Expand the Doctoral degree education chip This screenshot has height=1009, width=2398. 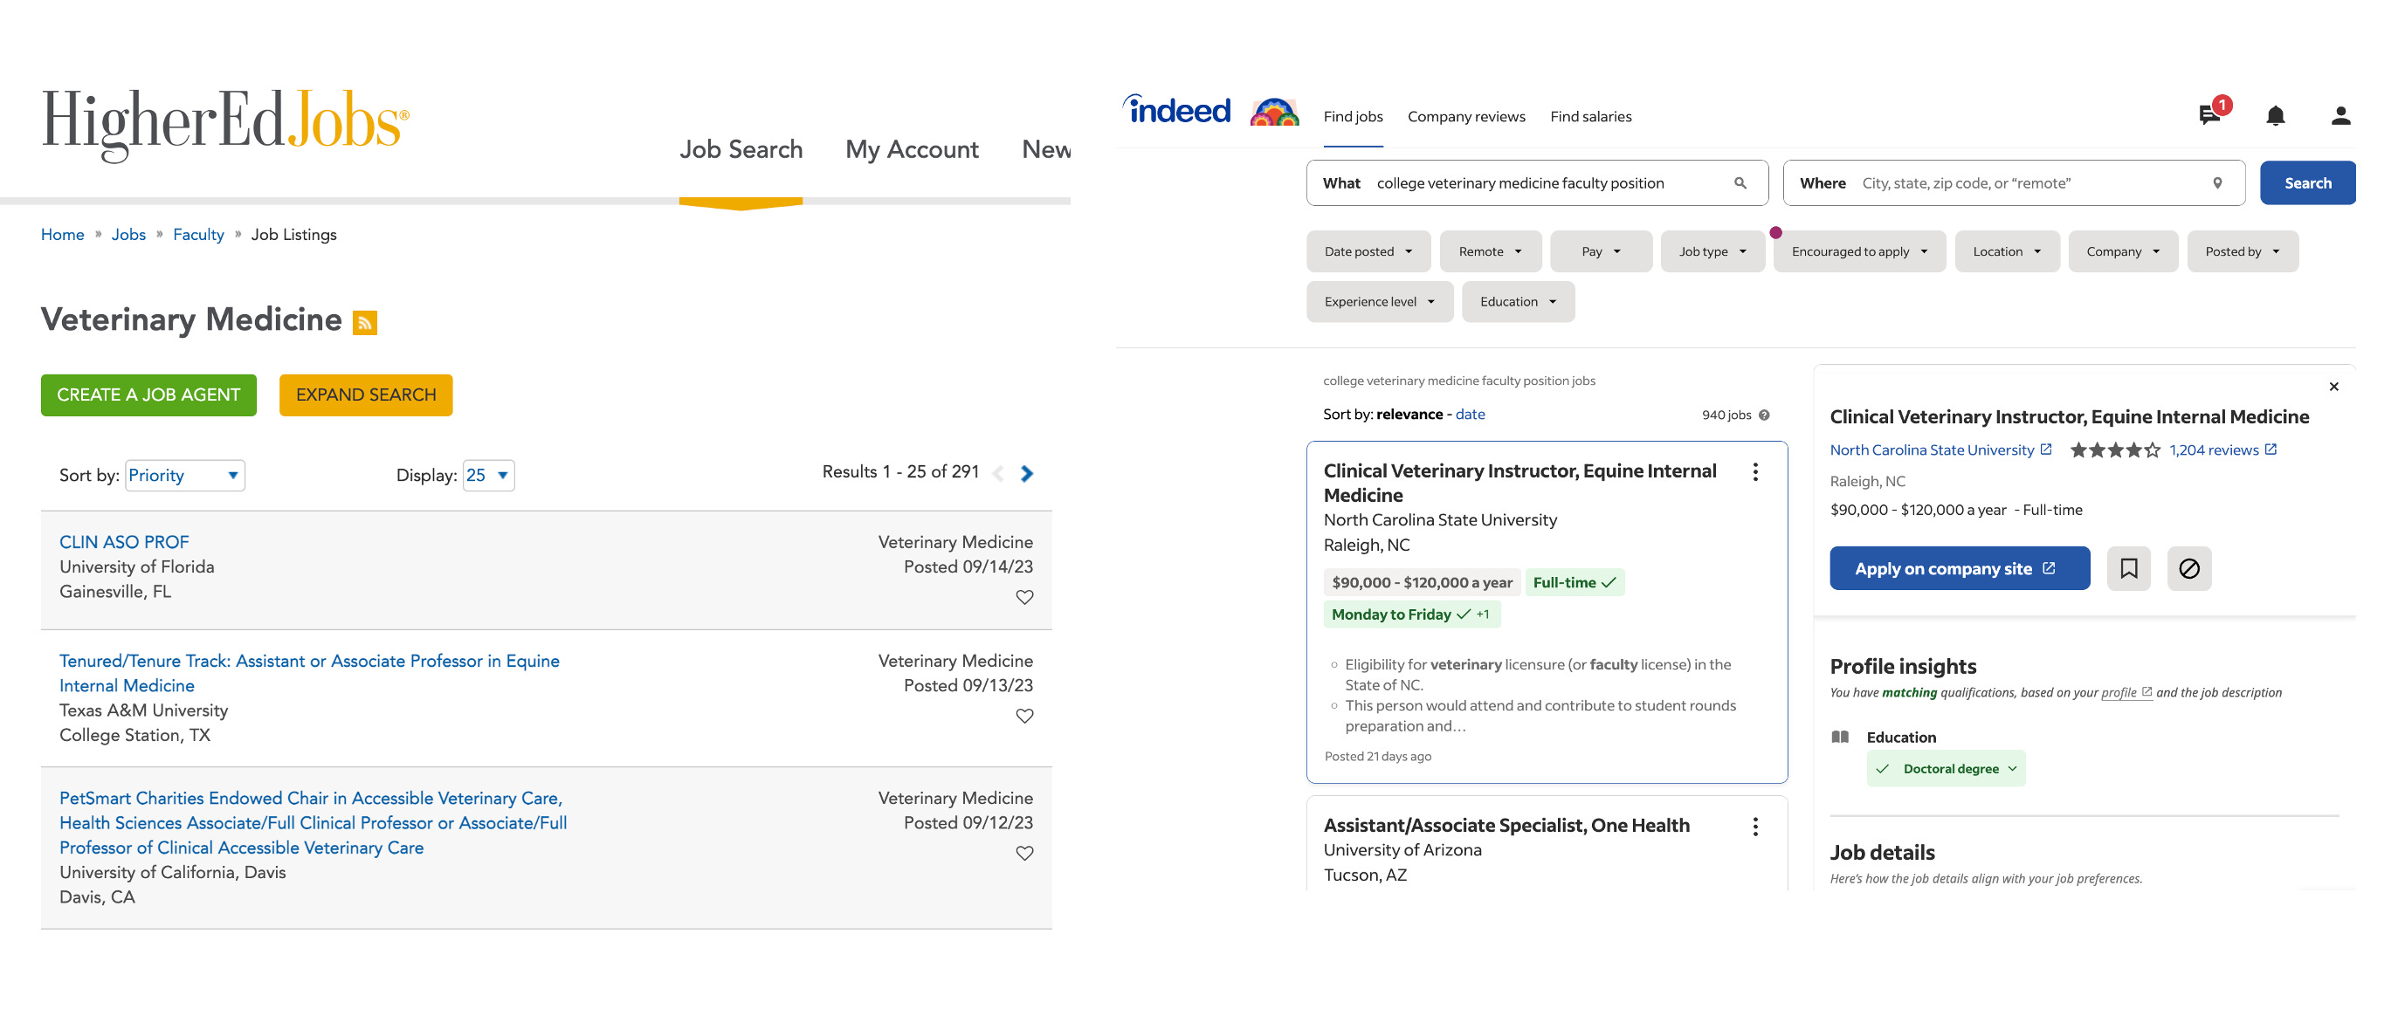[1946, 769]
